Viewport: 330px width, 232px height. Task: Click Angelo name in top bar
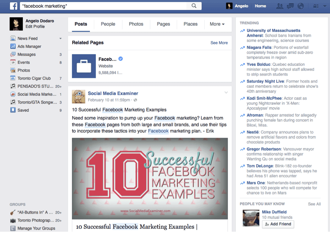point(241,6)
